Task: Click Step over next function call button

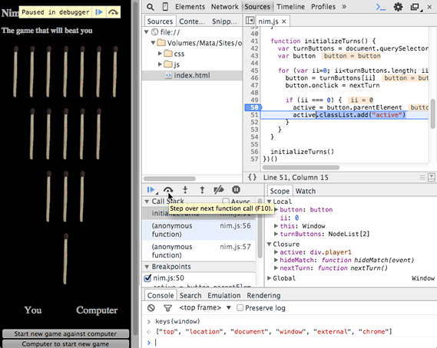Action: coord(168,190)
